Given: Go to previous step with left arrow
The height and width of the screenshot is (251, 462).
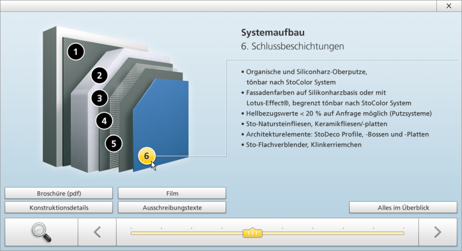Looking at the screenshot, I should (97, 232).
